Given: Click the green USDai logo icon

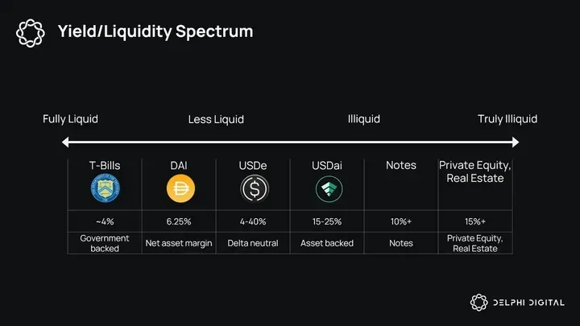Looking at the screenshot, I should pos(329,189).
